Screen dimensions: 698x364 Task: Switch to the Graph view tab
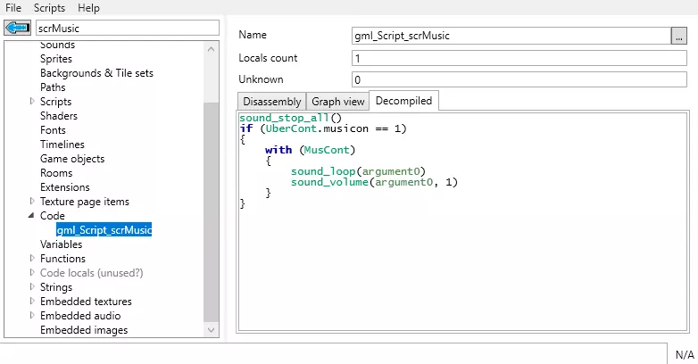pos(337,102)
